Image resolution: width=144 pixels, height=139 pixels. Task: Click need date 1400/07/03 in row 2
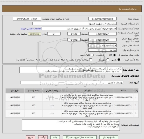pyautogui.click(x=15, y=106)
